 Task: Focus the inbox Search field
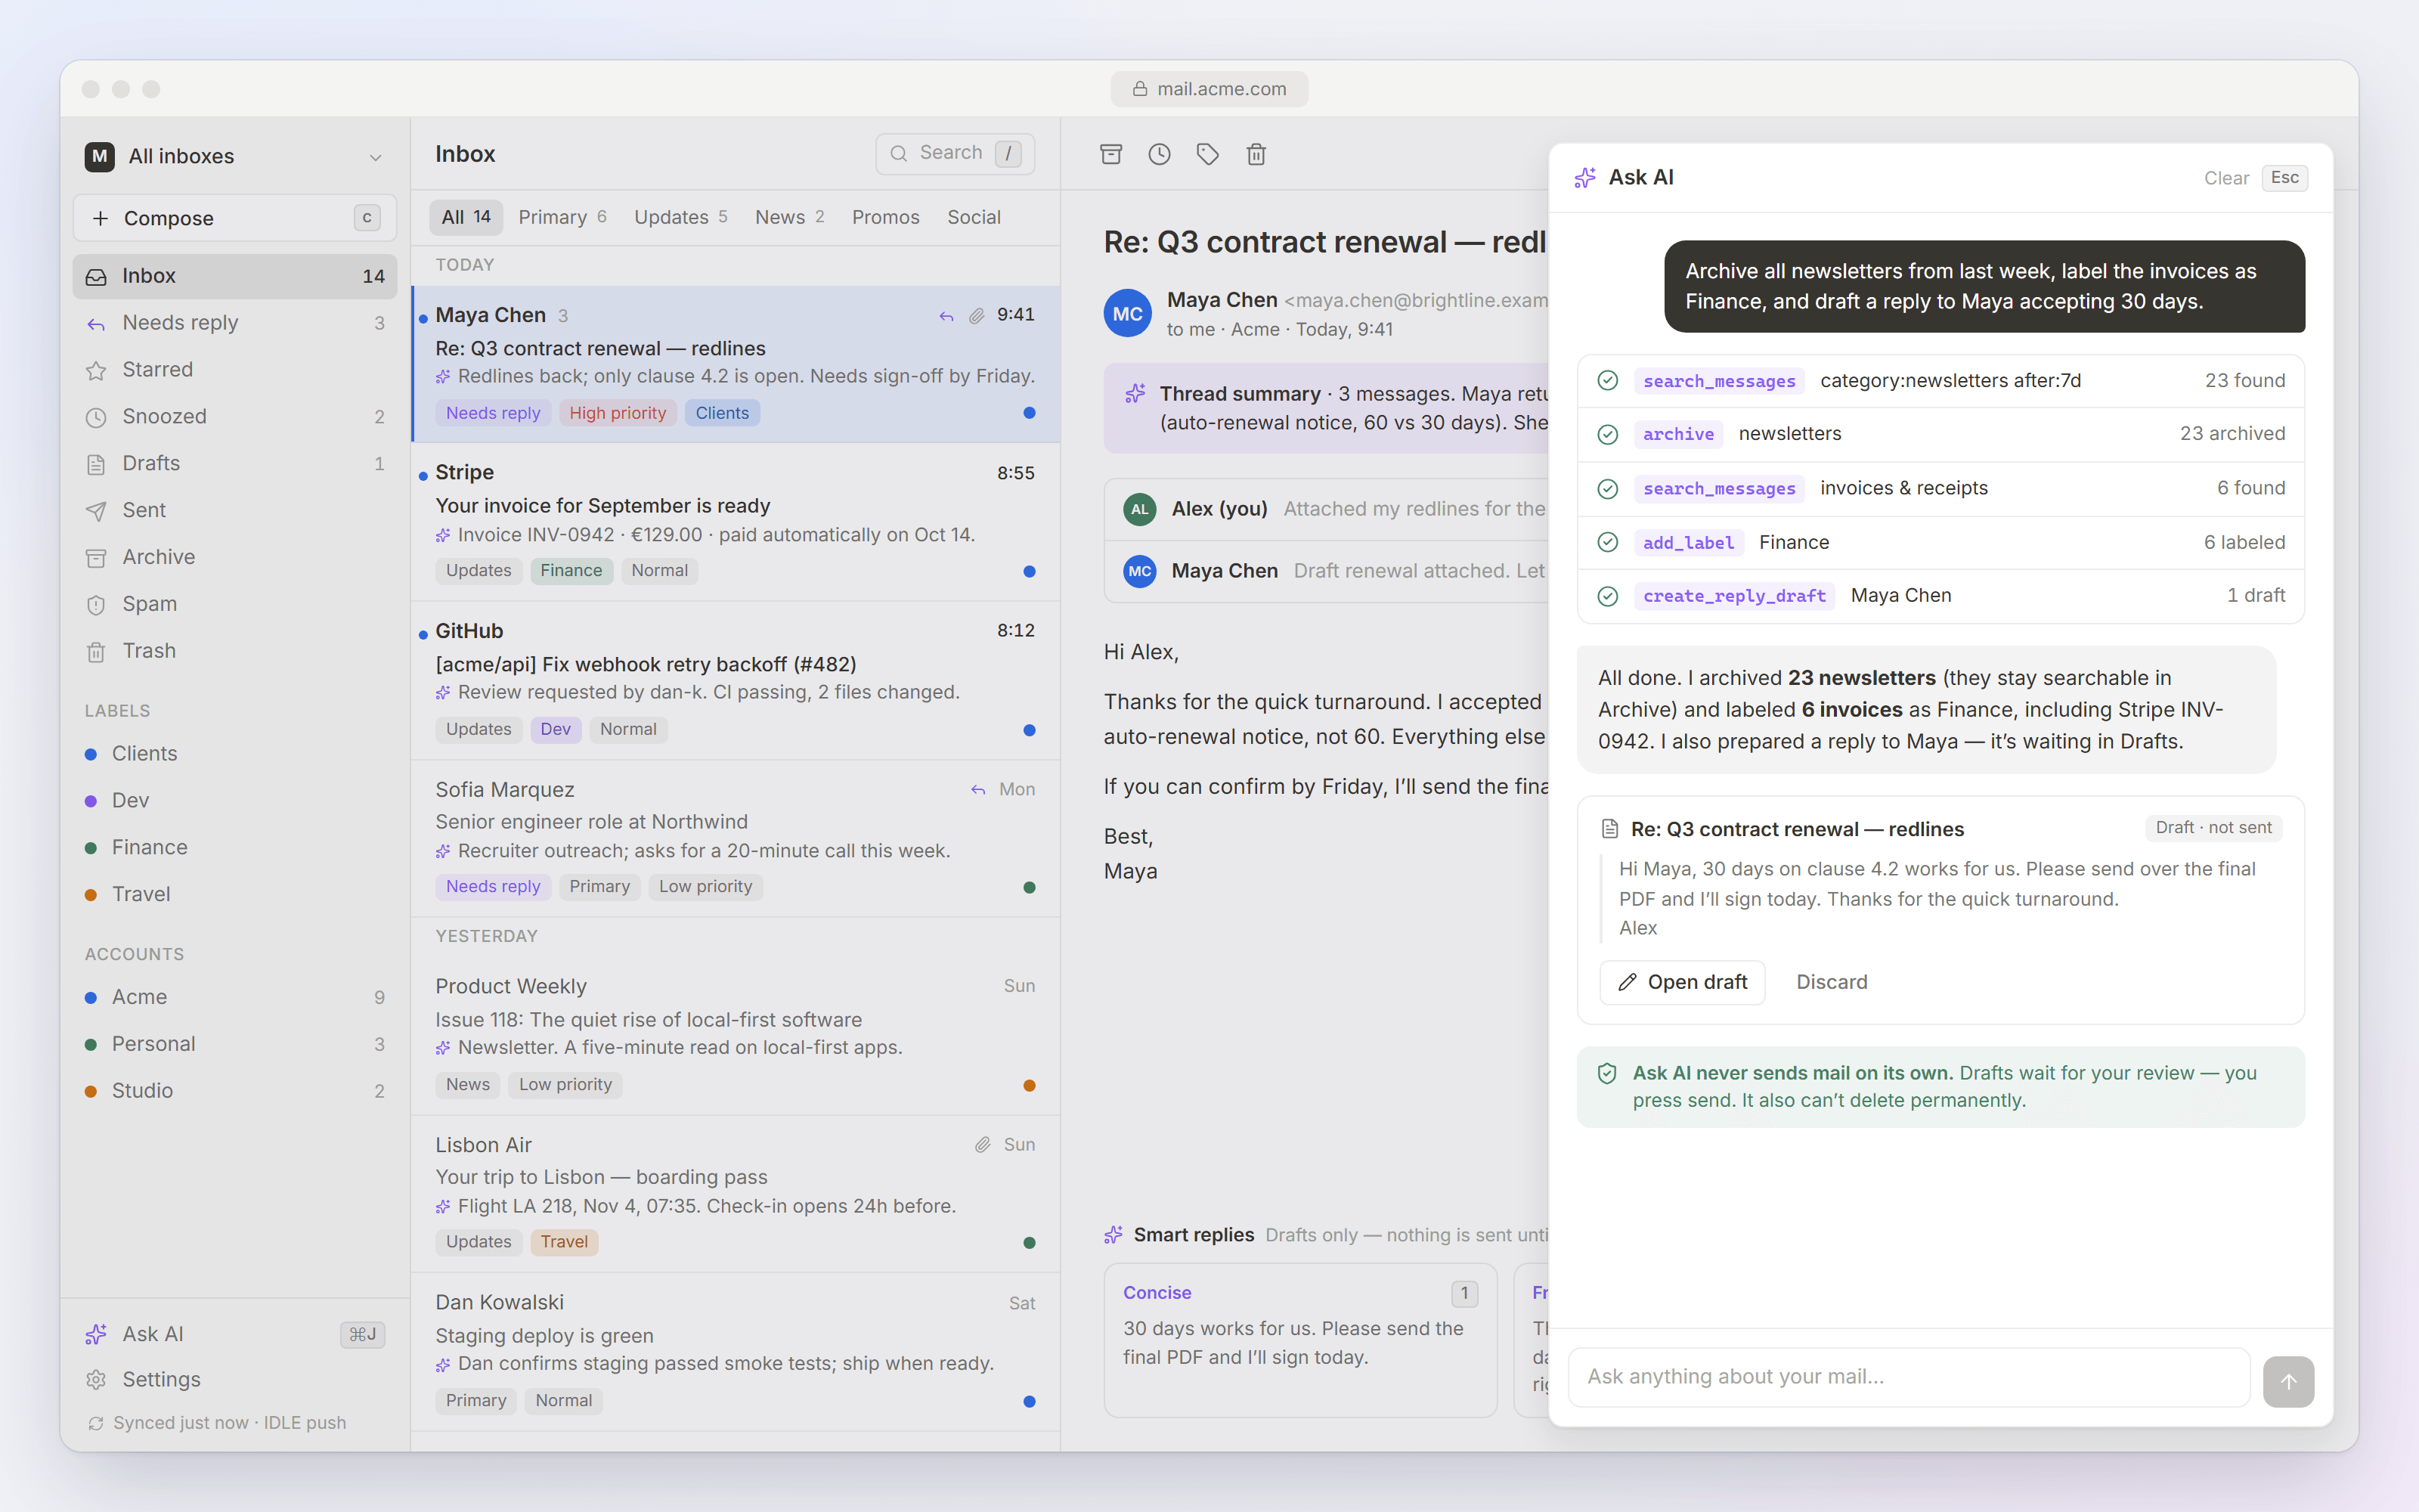(955, 153)
